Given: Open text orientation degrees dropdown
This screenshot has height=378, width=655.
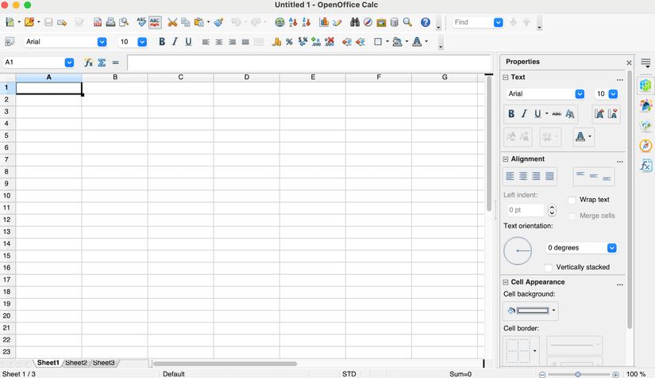Looking at the screenshot, I should tap(611, 248).
